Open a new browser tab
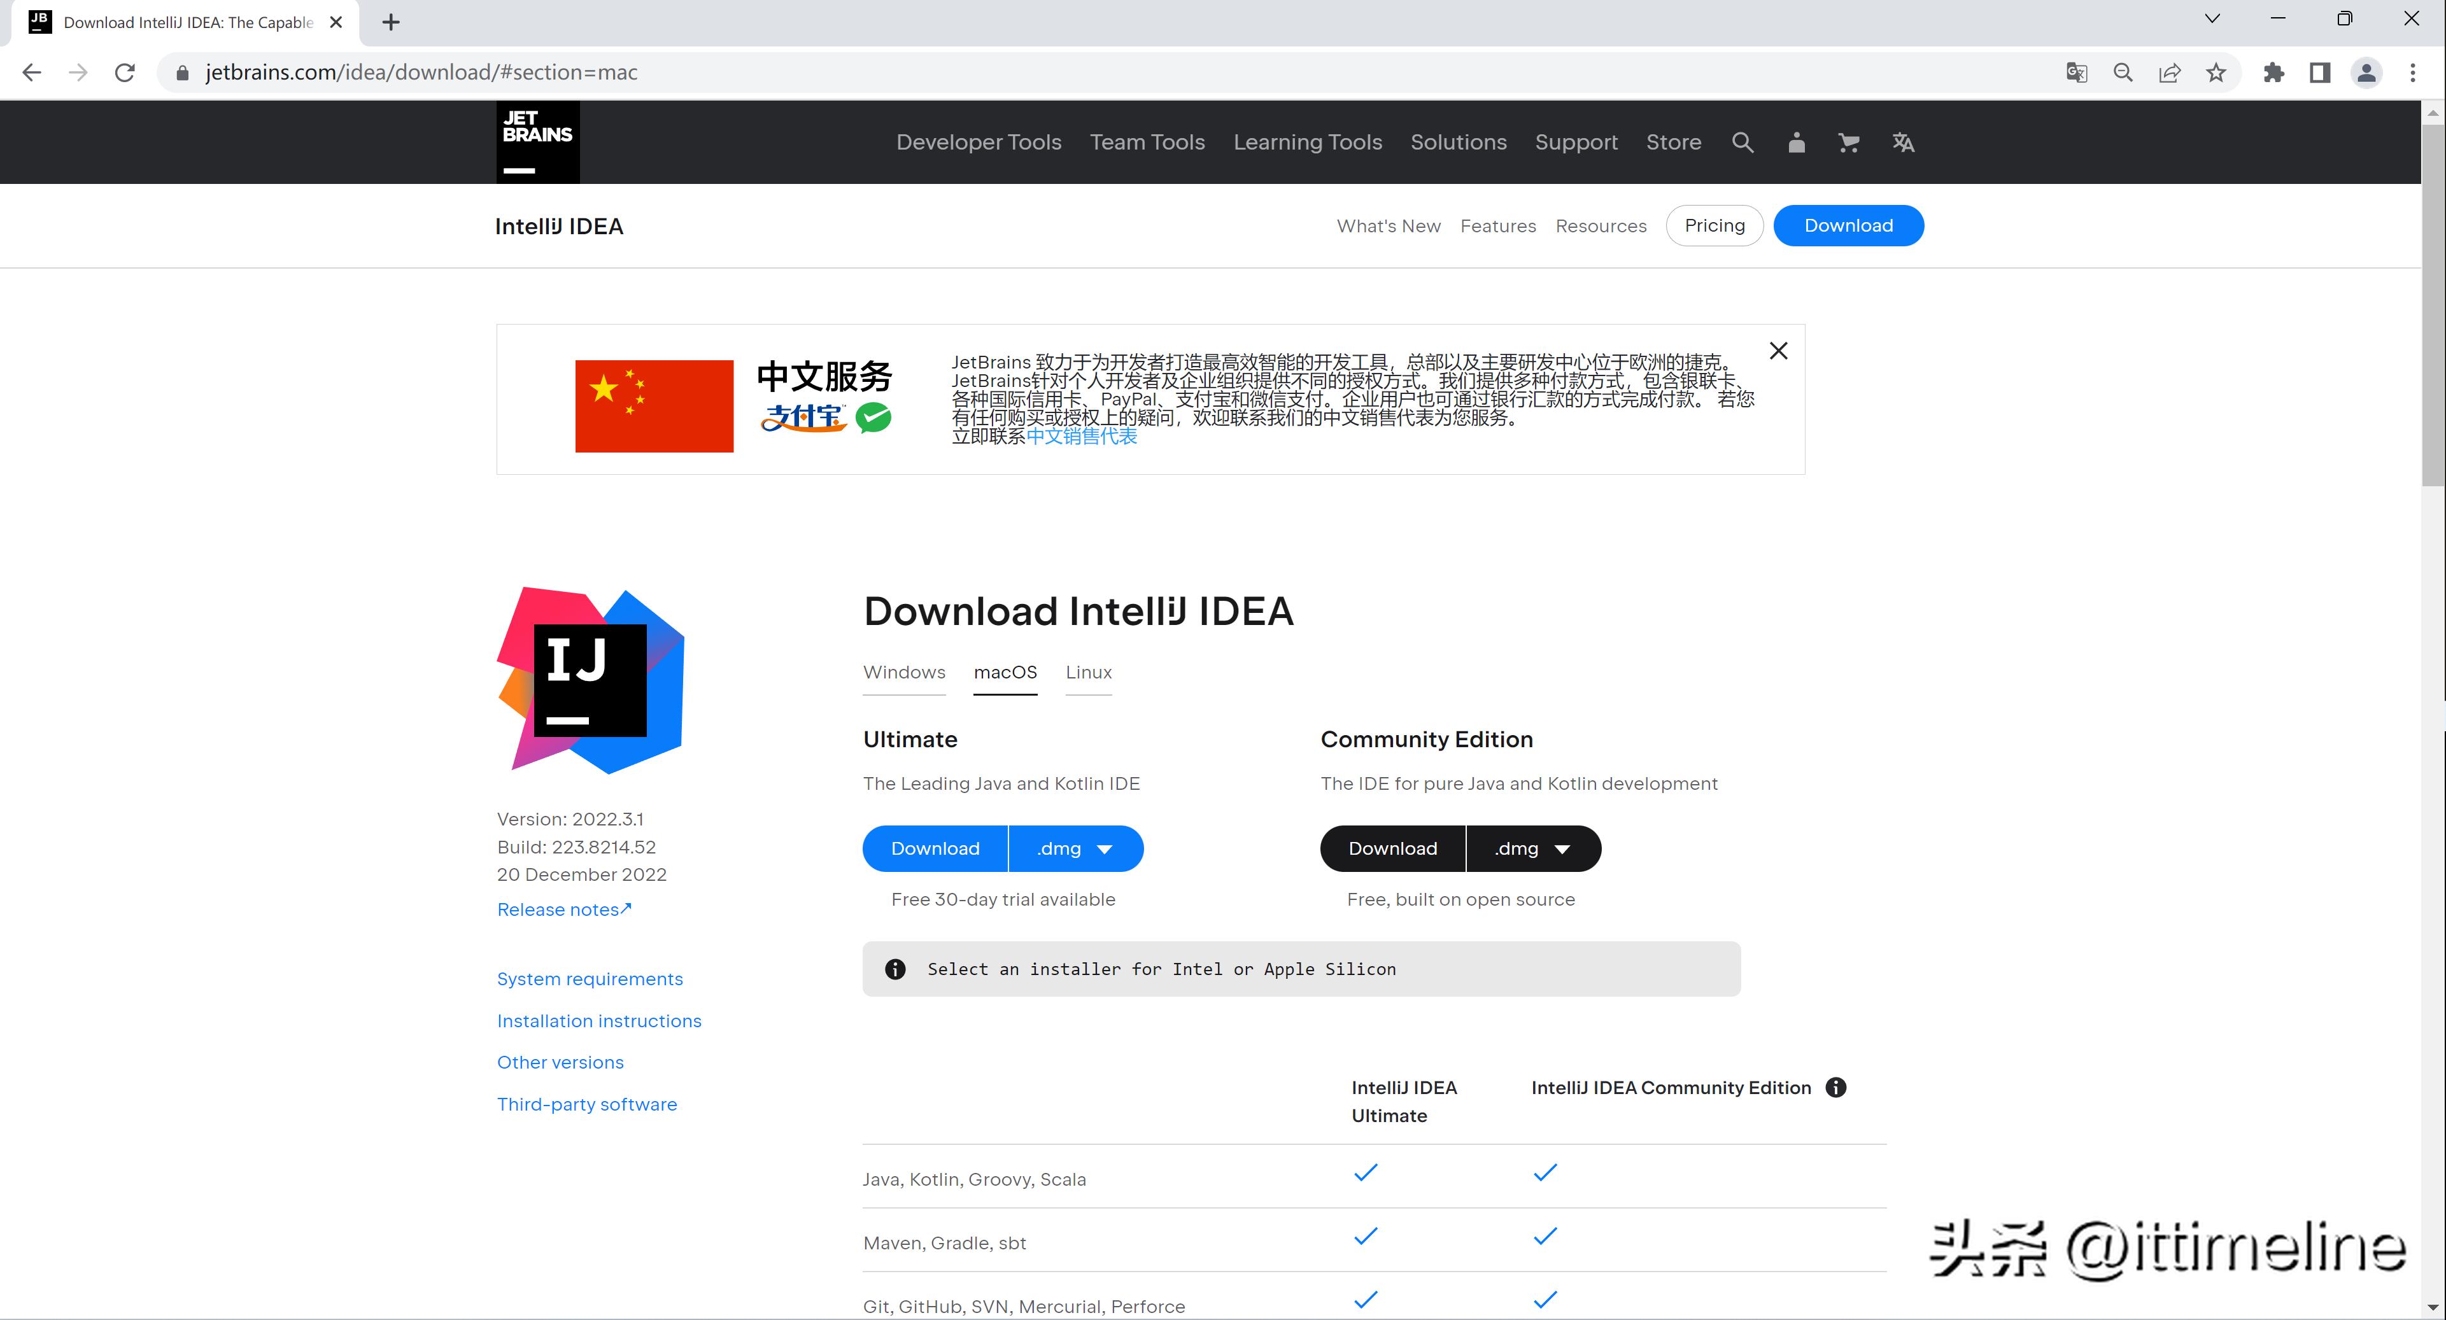 (x=391, y=22)
